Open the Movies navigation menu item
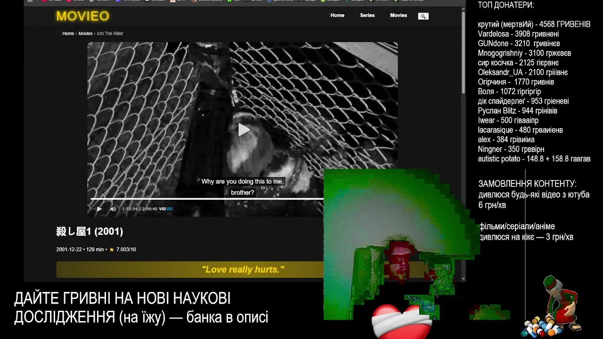Screen dimensions: 603x339 [x=399, y=16]
